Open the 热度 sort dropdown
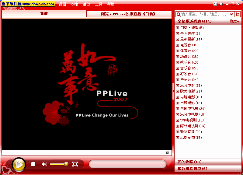Screen dimensions: 243x175 [234, 21]
